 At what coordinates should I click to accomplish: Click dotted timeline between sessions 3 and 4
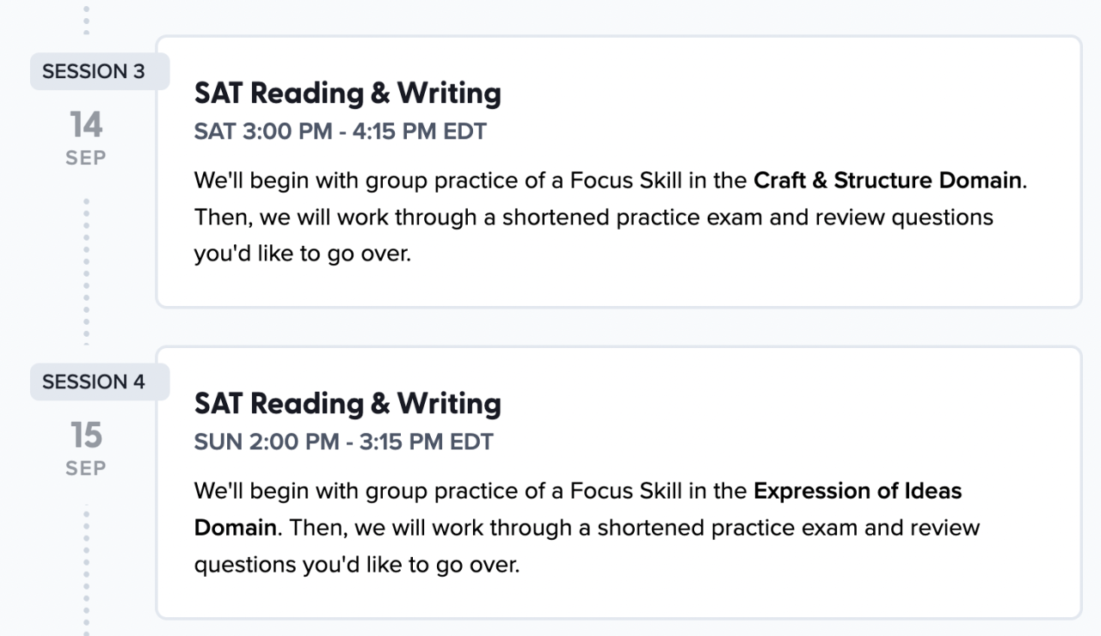coord(86,275)
